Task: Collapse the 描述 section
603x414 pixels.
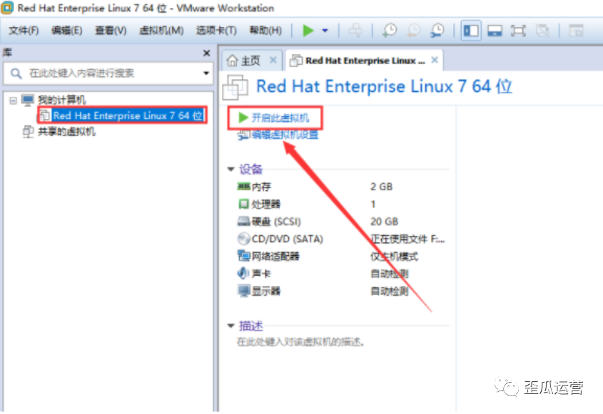Action: click(230, 326)
